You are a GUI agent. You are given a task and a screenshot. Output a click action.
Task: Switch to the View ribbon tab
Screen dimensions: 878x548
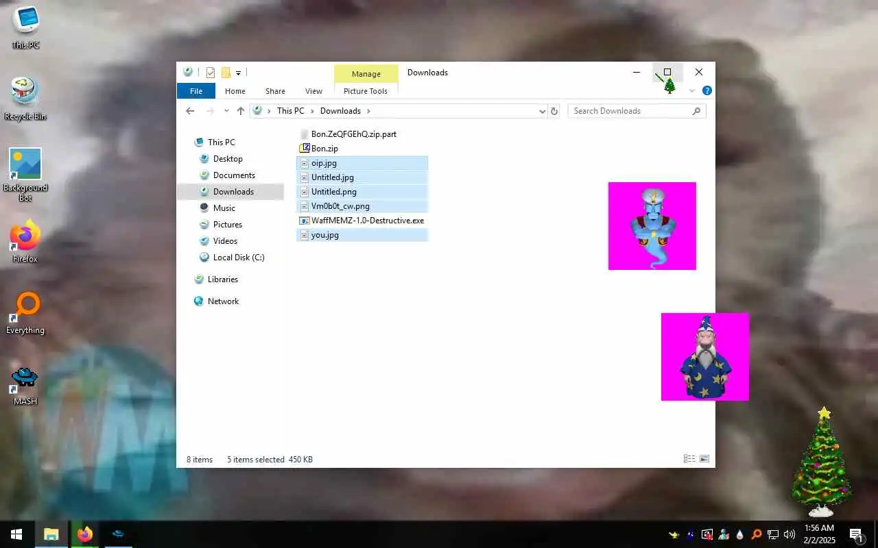pos(313,91)
